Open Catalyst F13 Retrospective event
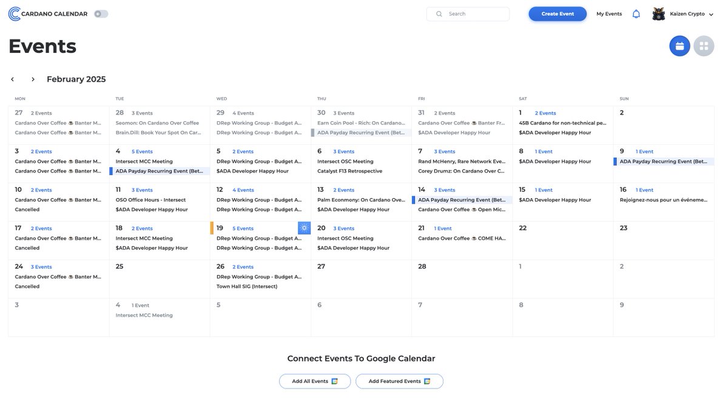Screen dimensions: 728x400 [350, 171]
